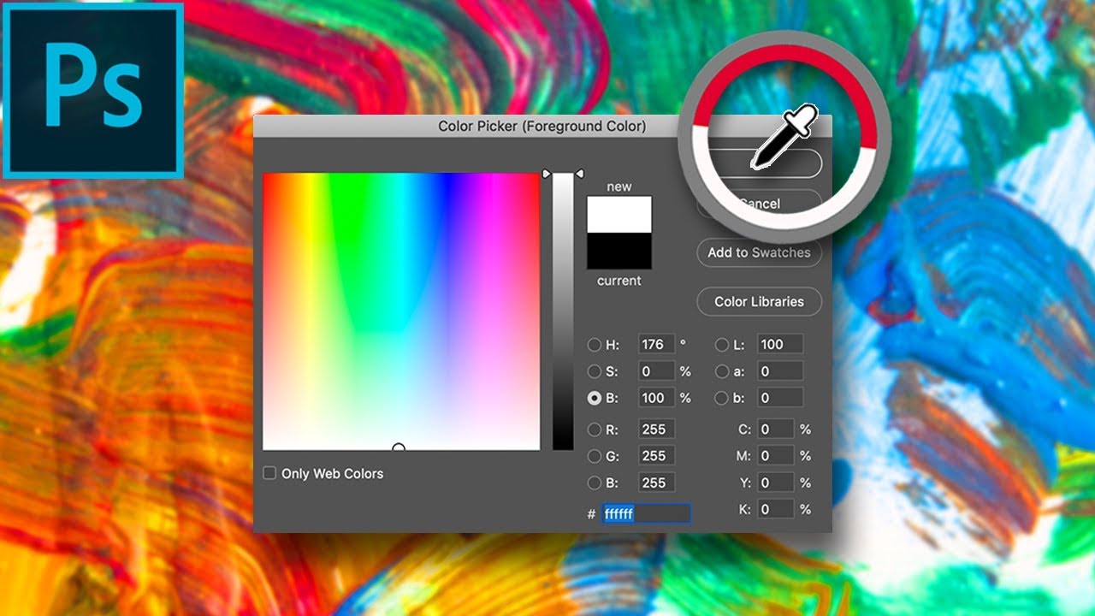
Task: Click the G value field 255
Action: [x=656, y=456]
